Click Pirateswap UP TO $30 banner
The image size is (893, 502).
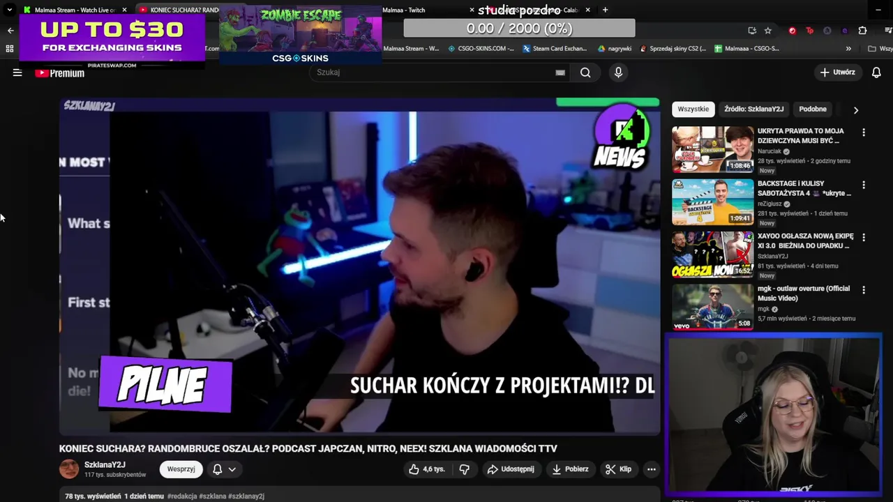(x=112, y=41)
